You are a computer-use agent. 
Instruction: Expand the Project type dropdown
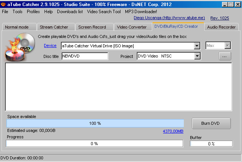click(x=197, y=56)
